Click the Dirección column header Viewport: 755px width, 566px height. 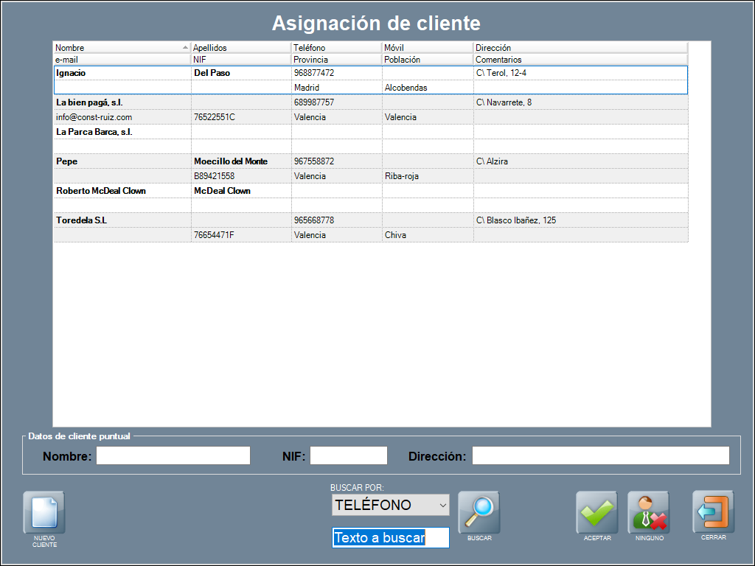tap(580, 48)
